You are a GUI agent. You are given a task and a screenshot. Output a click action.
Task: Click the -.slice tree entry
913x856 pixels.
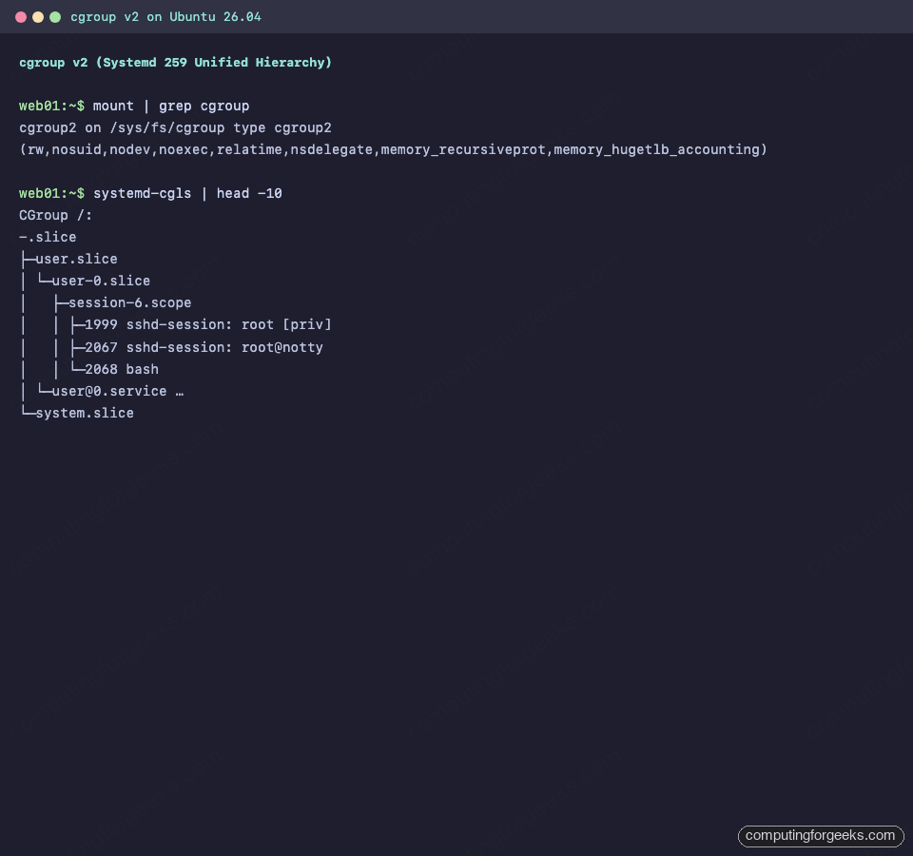47,237
